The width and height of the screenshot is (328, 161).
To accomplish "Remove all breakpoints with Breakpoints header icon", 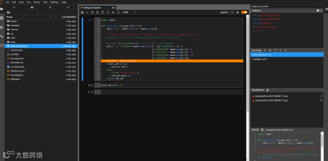I will coord(267,90).
